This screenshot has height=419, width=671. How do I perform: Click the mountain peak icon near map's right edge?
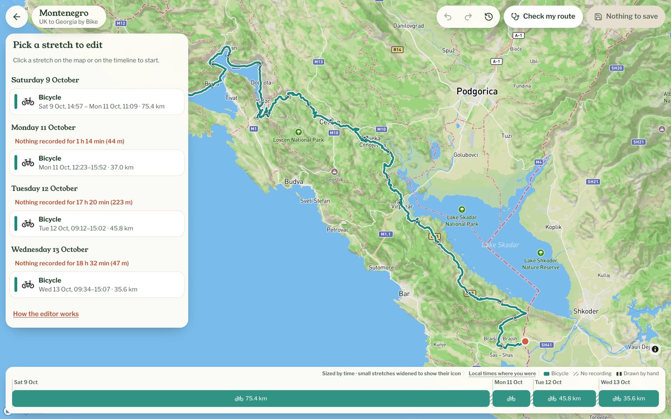point(662,129)
